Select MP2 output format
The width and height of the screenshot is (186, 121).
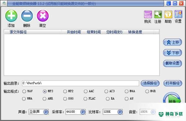65,91
